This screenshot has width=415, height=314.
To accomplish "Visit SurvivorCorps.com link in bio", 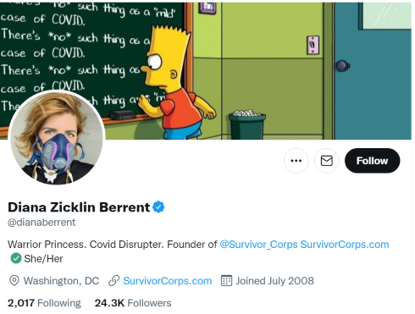I will [345, 245].
